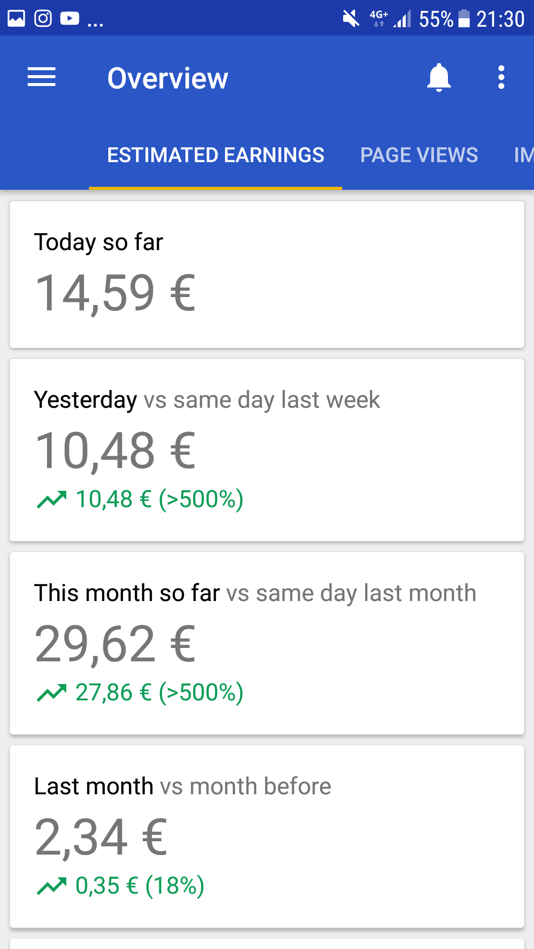Open the hamburger navigation menu
Viewport: 534px width, 949px height.
[42, 78]
